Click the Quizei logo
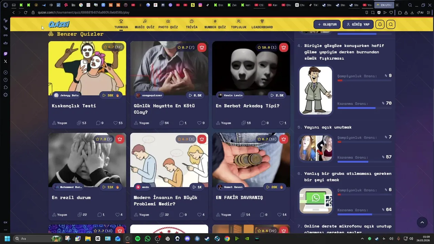434x244 pixels. pyautogui.click(x=59, y=24)
